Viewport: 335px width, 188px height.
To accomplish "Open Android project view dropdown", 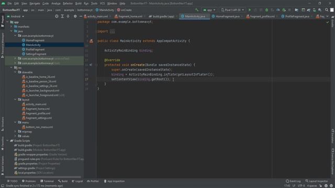I will 15,16.
